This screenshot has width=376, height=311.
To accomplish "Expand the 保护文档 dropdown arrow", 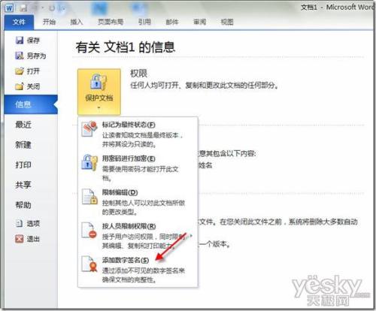I will pyautogui.click(x=99, y=108).
